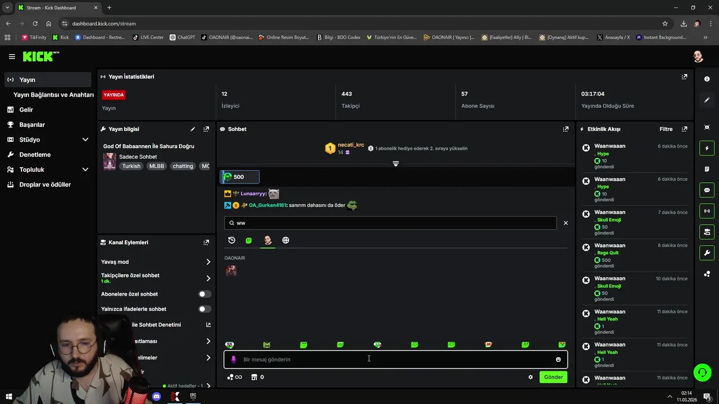719x404 pixels.
Task: Toggle the lightning activity icon in right sidebar
Action: (x=707, y=148)
